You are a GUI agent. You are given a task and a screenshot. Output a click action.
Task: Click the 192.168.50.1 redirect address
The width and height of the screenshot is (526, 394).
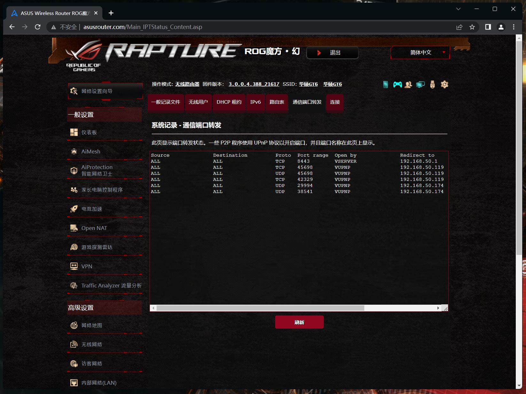click(x=419, y=161)
